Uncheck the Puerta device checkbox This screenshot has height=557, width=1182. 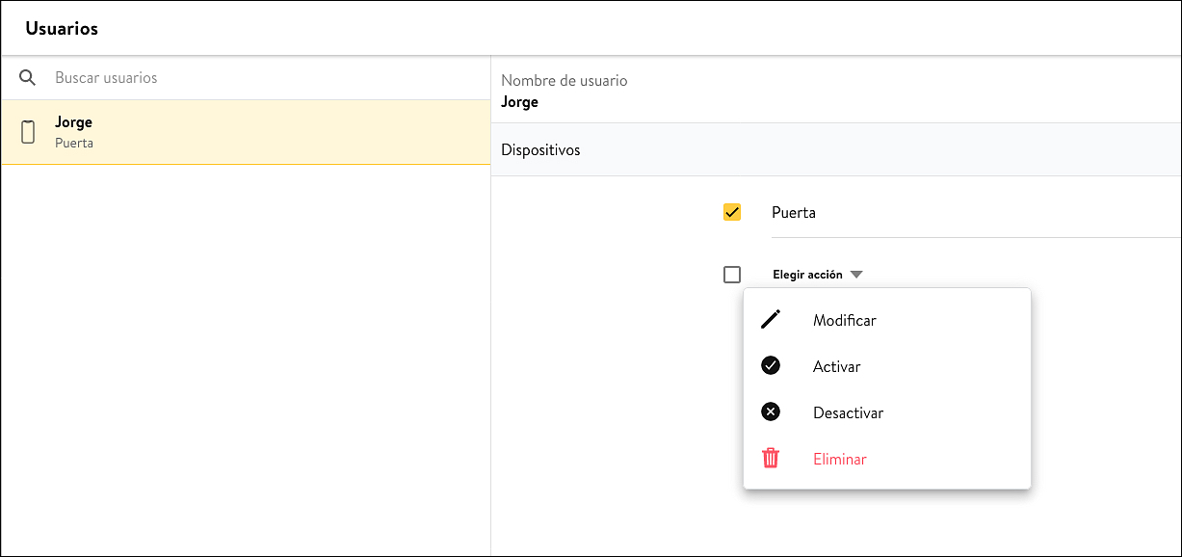[x=732, y=212]
